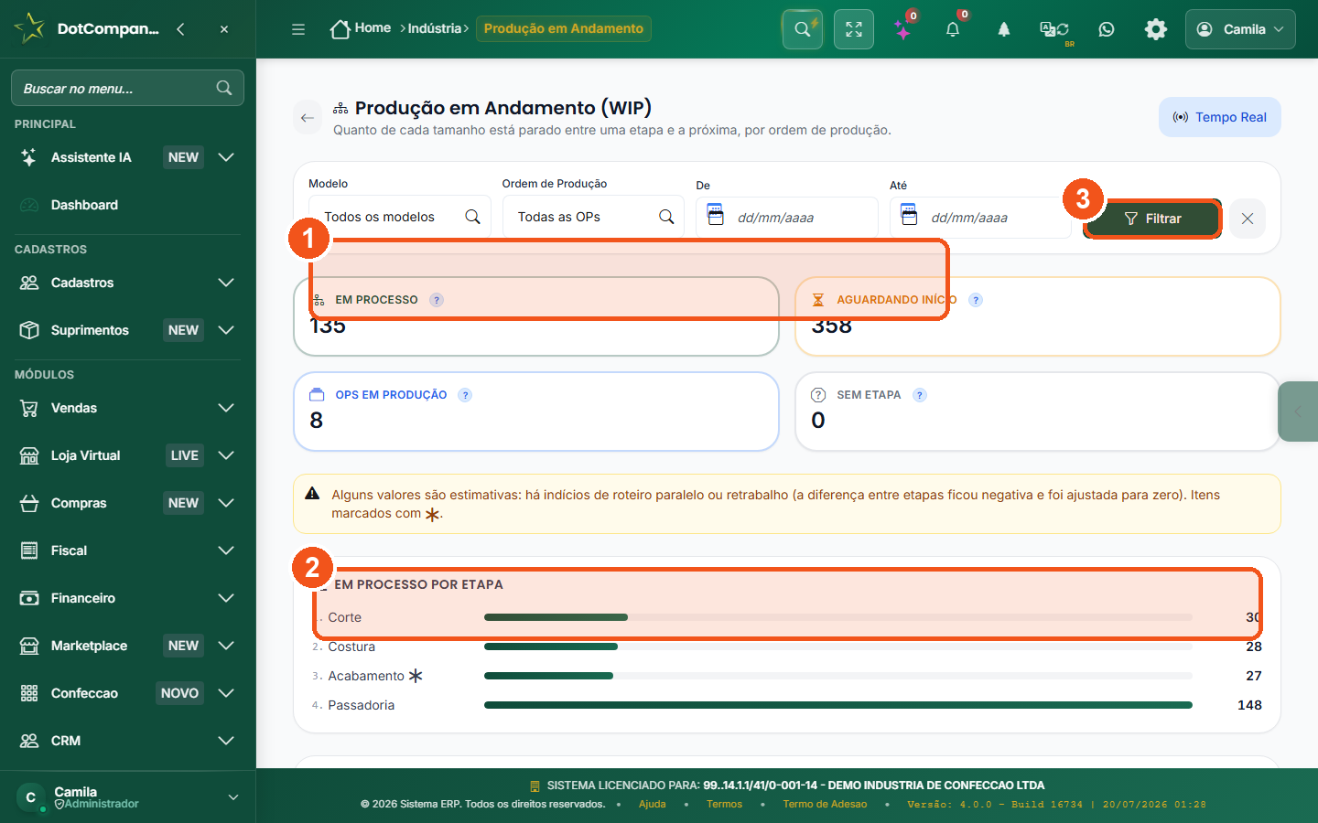1318x823 pixels.
Task: Open the language translation icon
Action: pyautogui.click(x=1054, y=29)
